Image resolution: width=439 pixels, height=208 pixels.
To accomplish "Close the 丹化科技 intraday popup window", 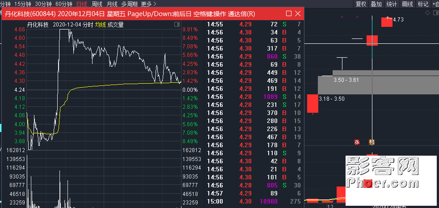I will coord(298,13).
